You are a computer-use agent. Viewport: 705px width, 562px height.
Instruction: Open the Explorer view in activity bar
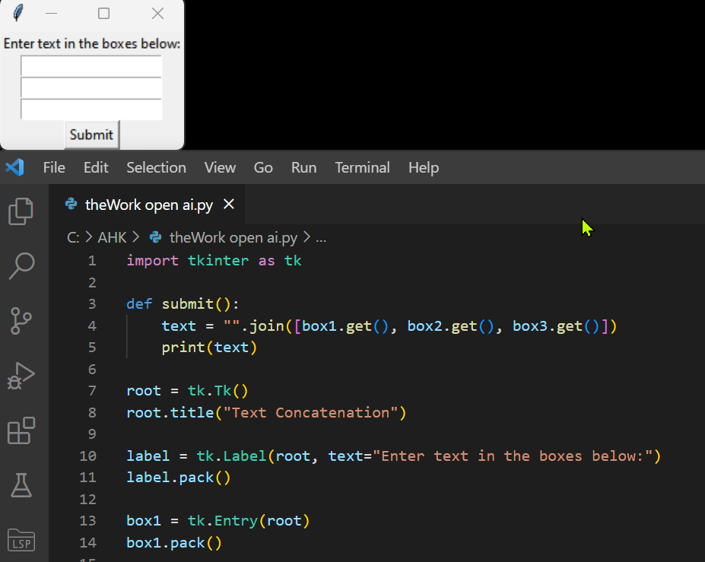[x=21, y=211]
